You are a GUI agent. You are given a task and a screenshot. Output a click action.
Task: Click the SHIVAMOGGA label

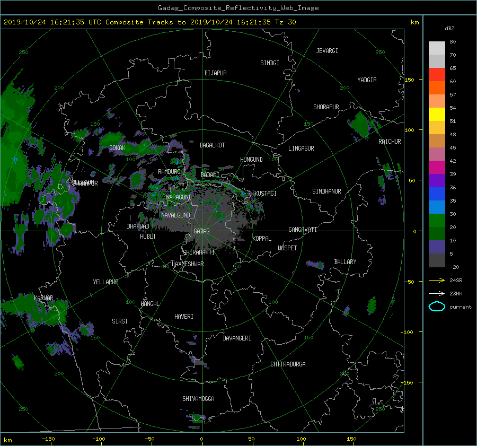point(198,399)
